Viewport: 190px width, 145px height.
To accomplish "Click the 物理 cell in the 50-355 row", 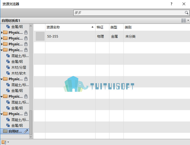I will pyautogui.click(x=101, y=37).
